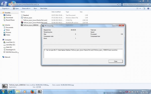Click the Burn toolbar item

pos(35,9)
